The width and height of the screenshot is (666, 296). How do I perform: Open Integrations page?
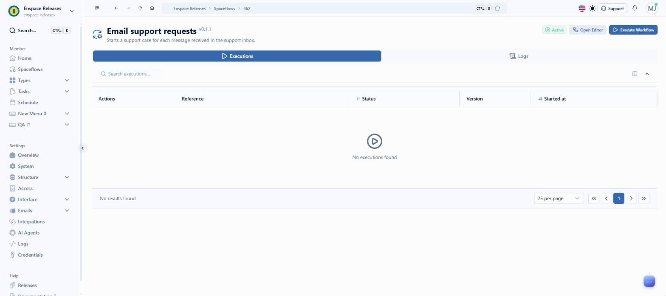(x=31, y=221)
